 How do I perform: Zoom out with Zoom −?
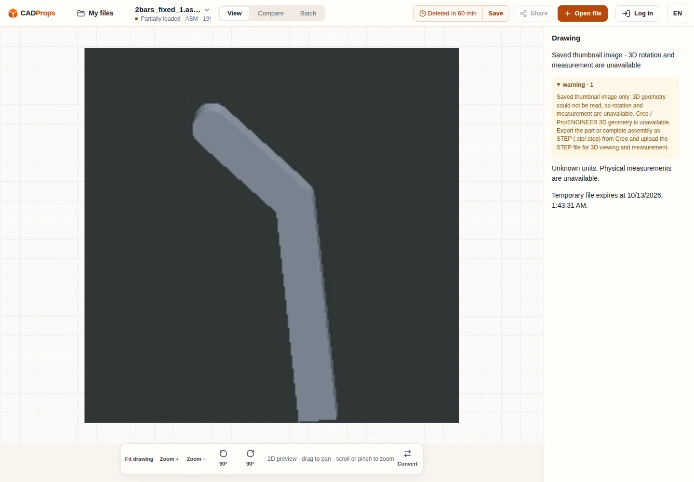(196, 459)
